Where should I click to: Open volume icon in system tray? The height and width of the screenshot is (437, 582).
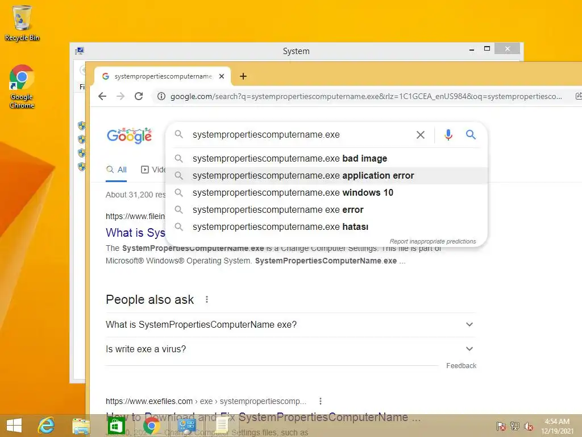(x=529, y=426)
